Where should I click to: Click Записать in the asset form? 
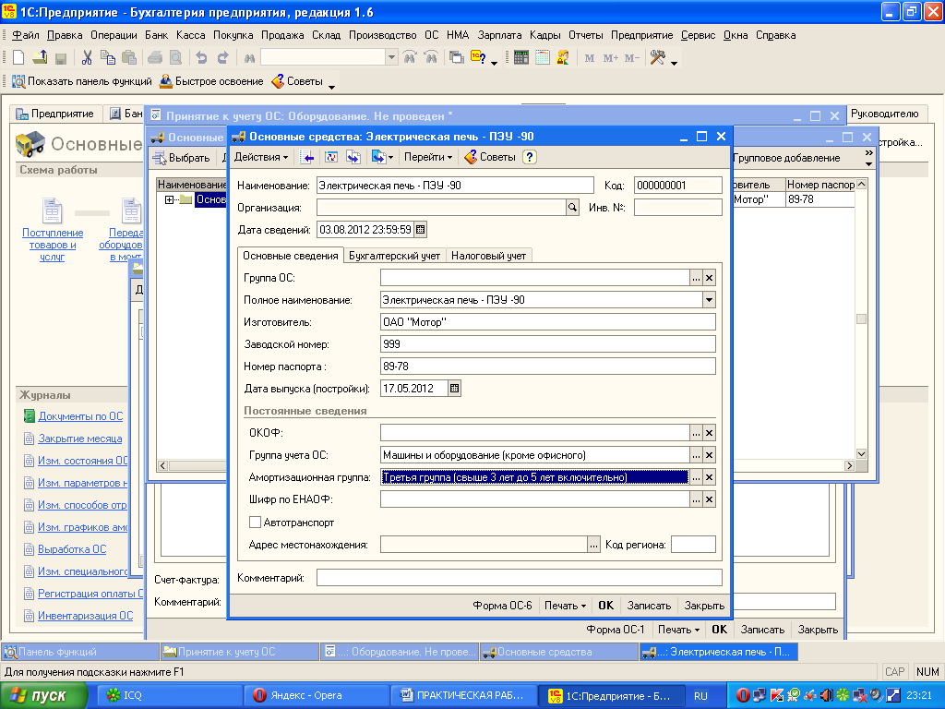[x=649, y=606]
